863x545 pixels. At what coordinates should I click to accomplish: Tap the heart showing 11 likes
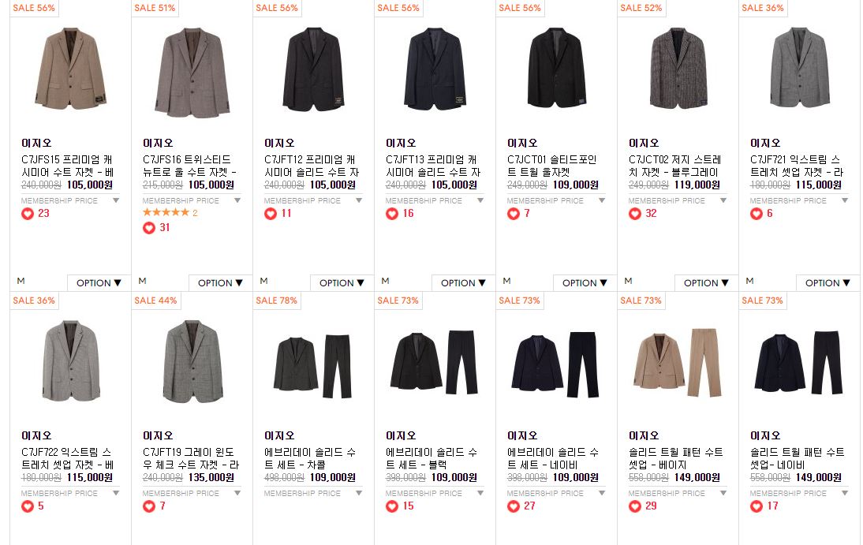(x=271, y=214)
